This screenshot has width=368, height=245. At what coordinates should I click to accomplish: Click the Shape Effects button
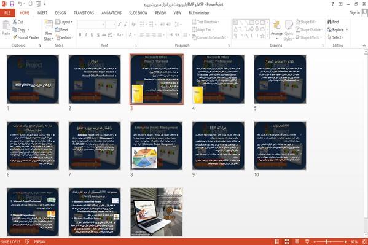[x=308, y=37]
